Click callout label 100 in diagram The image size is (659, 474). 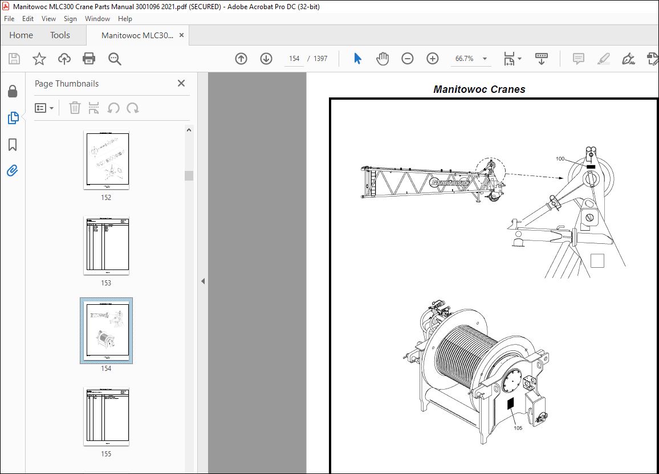560,159
